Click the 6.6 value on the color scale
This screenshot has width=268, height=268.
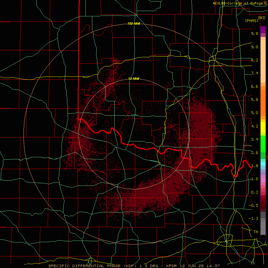pos(255,86)
